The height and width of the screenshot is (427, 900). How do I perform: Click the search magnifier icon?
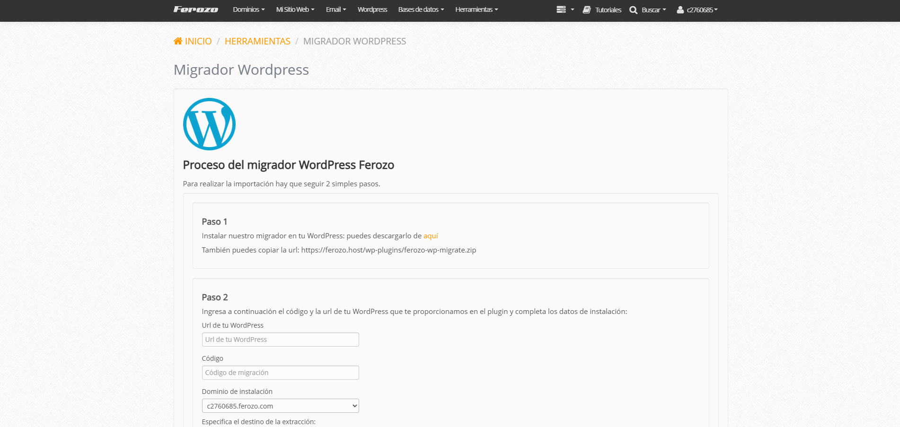(633, 10)
